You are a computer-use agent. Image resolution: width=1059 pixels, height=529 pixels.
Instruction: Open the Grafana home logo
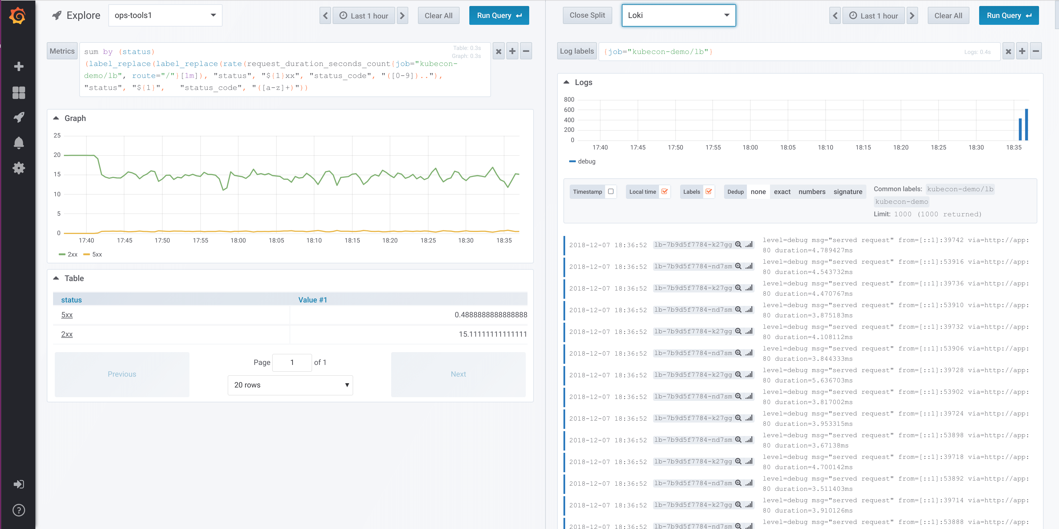tap(18, 16)
